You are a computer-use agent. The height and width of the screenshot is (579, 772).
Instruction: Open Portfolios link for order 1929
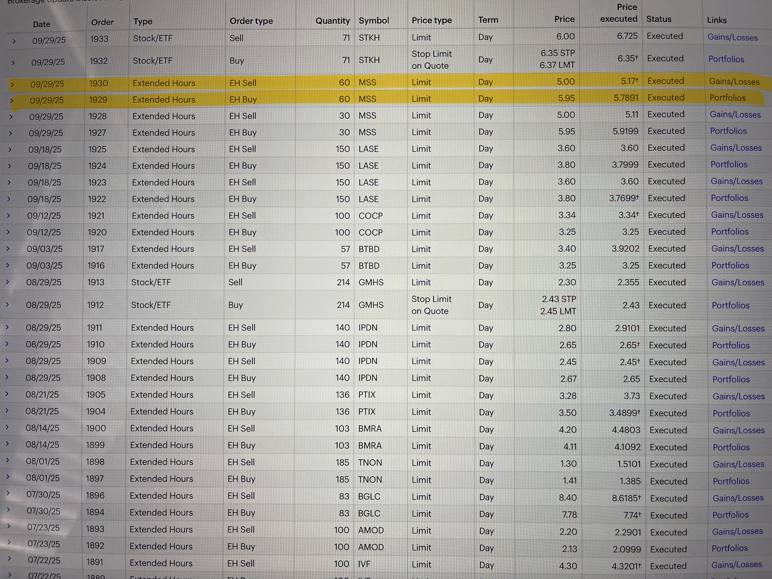coord(727,98)
